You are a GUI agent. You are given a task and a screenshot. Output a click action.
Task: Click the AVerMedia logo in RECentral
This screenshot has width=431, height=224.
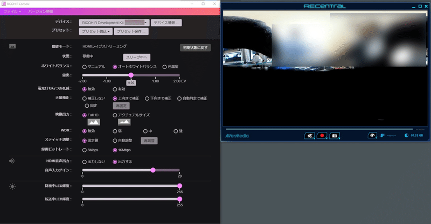pyautogui.click(x=237, y=136)
